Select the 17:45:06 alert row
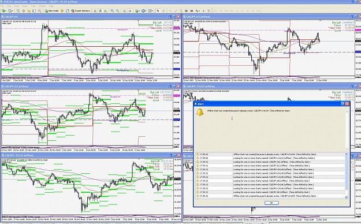 click(x=270, y=158)
